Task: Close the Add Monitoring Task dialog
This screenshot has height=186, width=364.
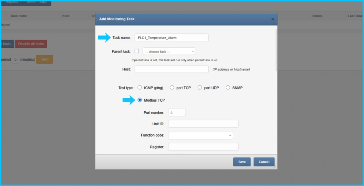Action: [272, 19]
